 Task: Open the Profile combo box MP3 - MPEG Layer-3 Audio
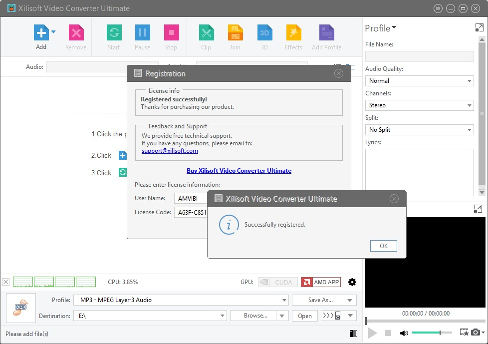181,300
